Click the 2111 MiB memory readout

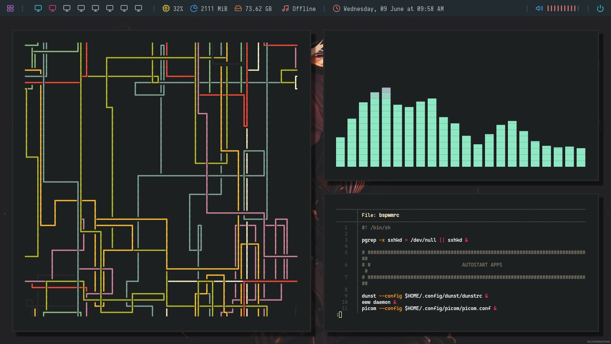point(214,9)
